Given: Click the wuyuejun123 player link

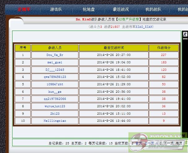Looking at the screenshot, I should pos(55,106).
